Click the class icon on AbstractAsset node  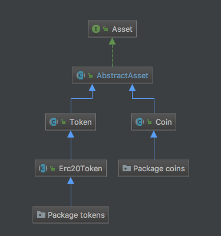pyautogui.click(x=81, y=75)
